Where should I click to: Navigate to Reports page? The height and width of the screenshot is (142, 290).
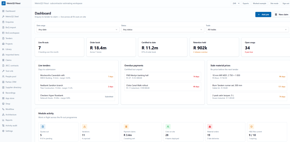16,120
